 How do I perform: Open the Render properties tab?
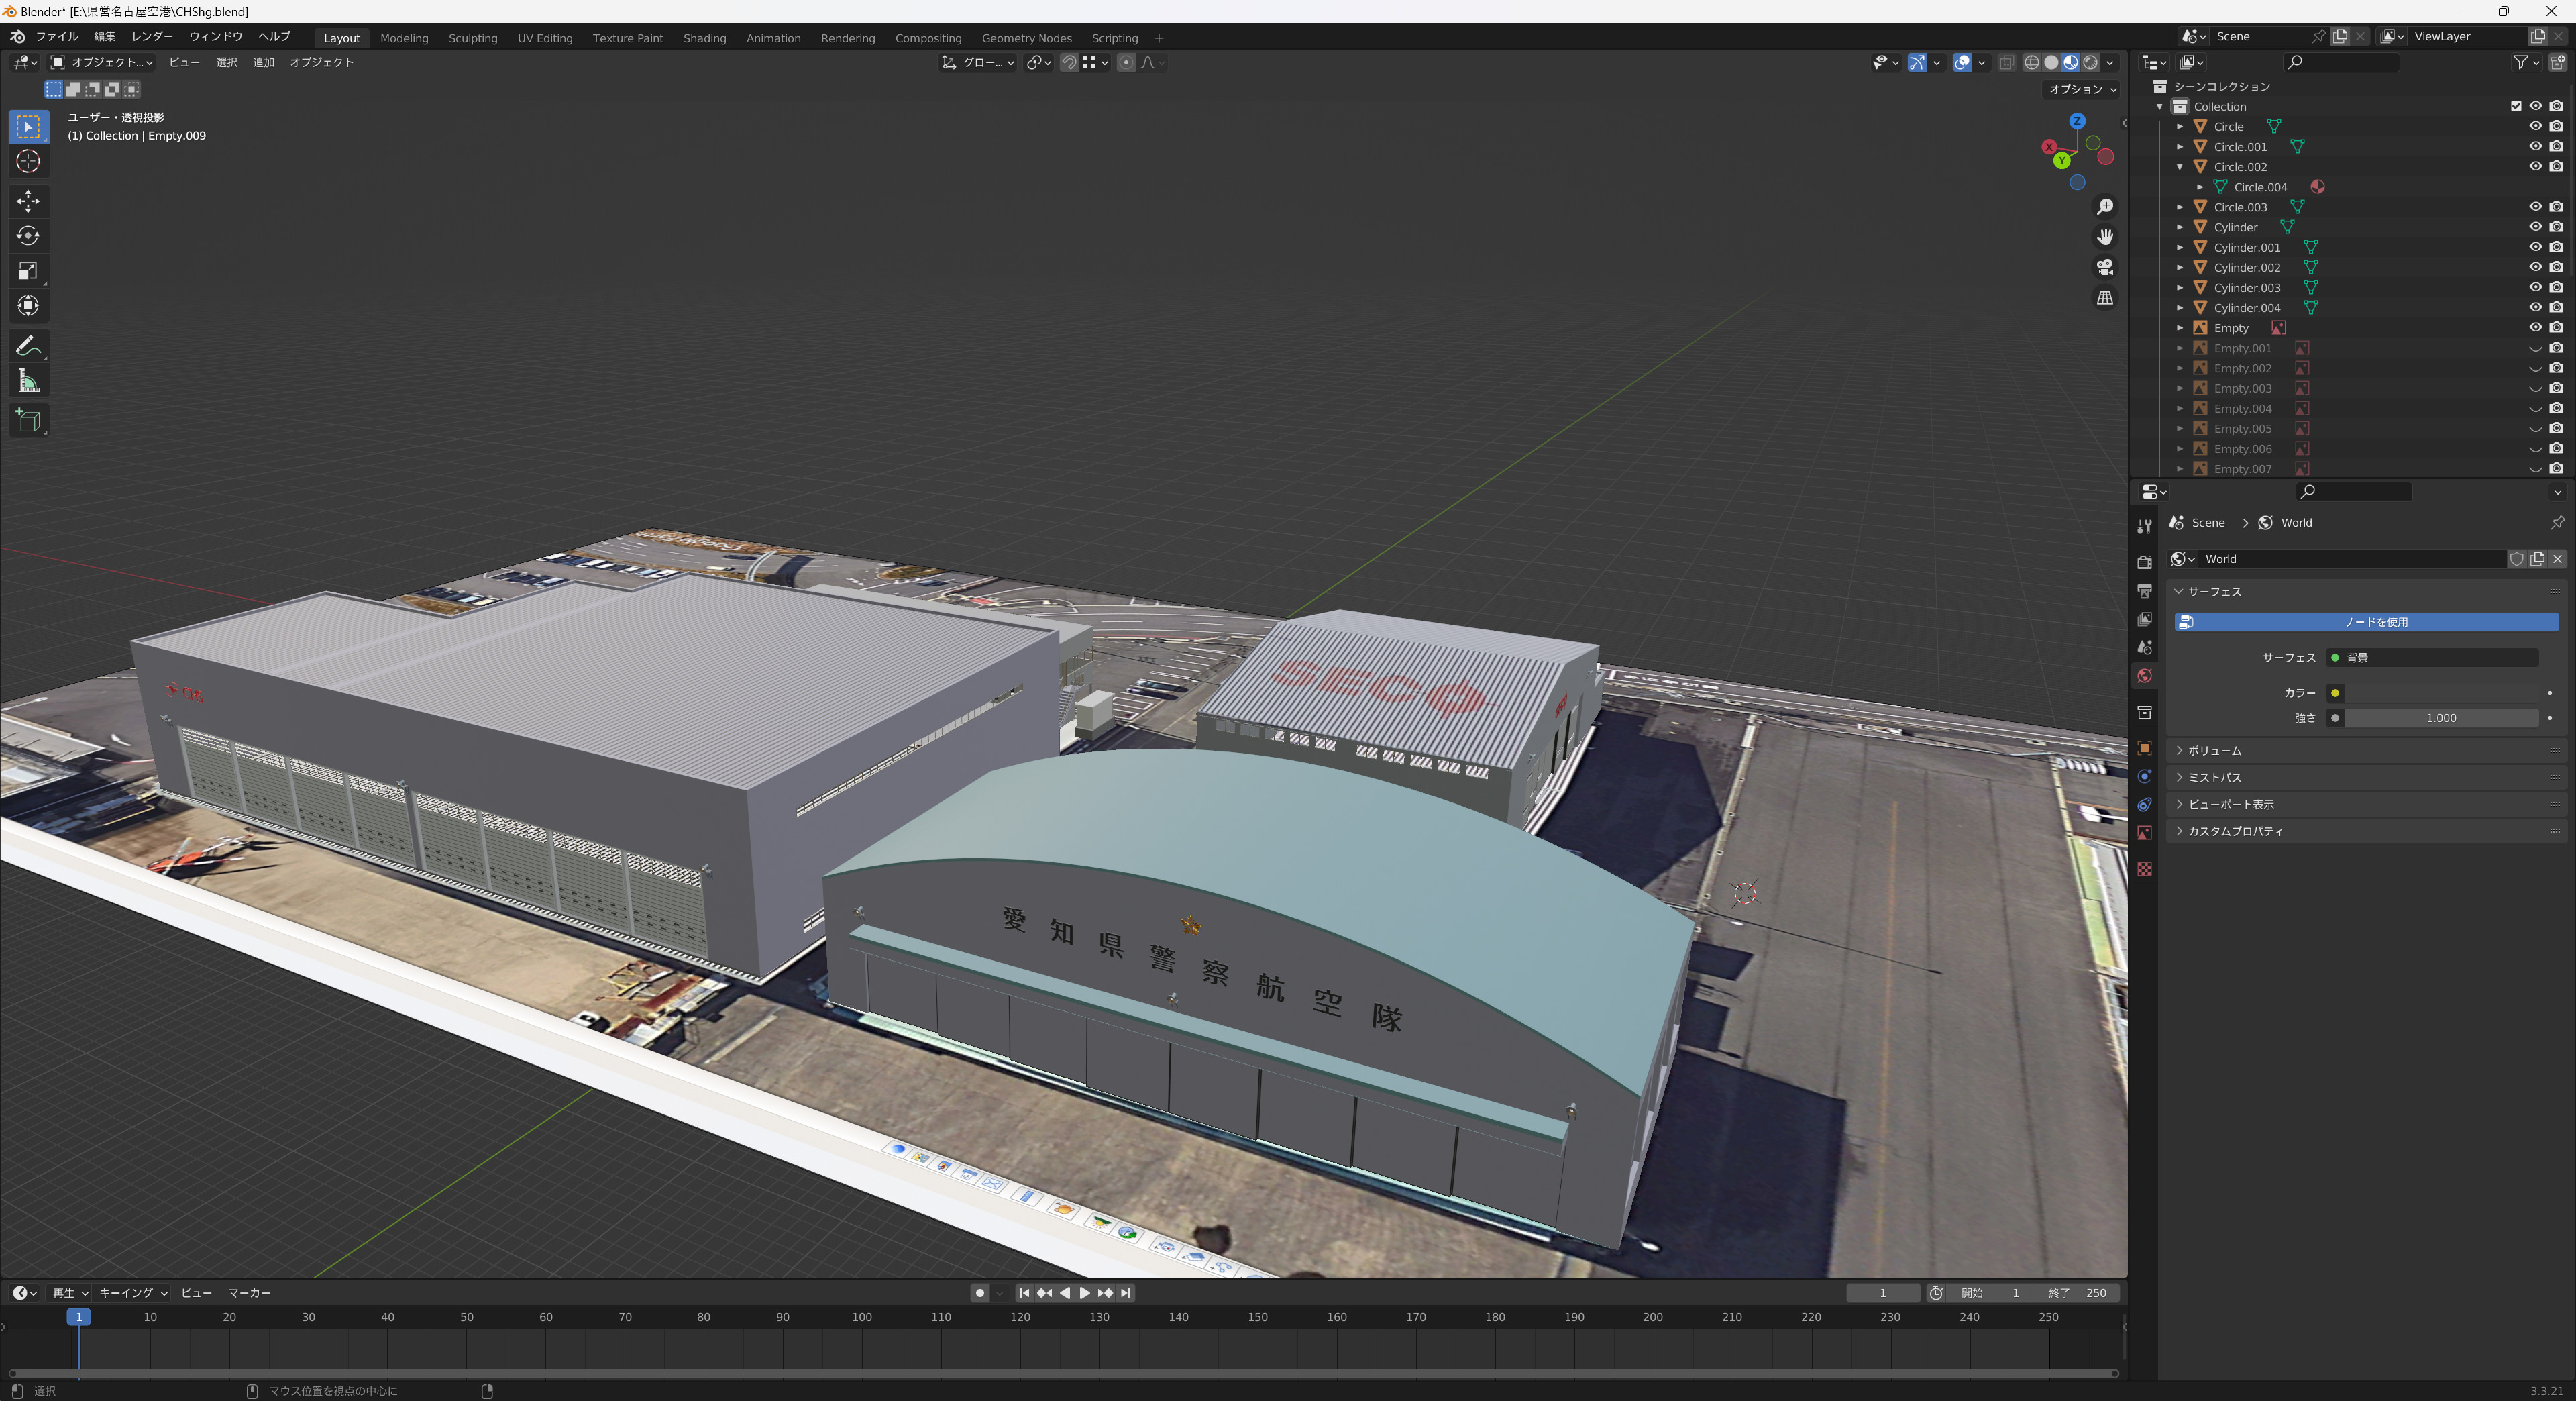tap(2144, 563)
